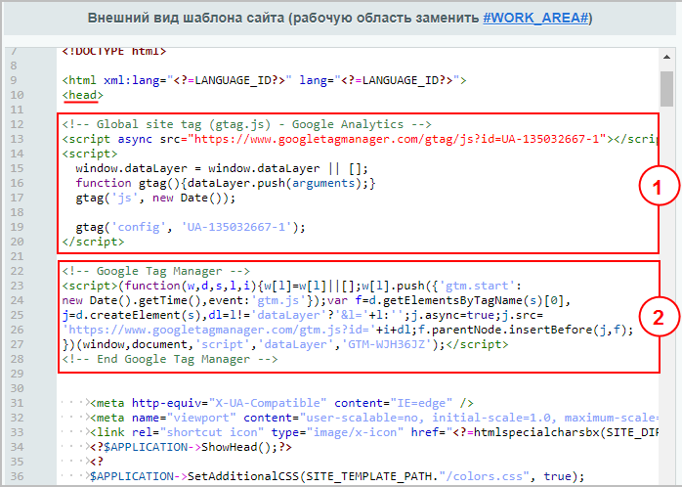This screenshot has width=682, height=487.
Task: Click the viewport meta tag line
Action: [x=373, y=419]
